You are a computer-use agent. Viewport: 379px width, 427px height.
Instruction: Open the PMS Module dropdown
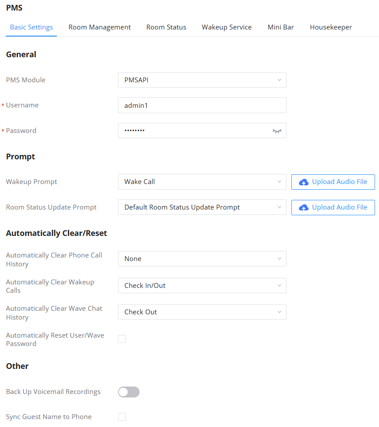click(x=202, y=80)
